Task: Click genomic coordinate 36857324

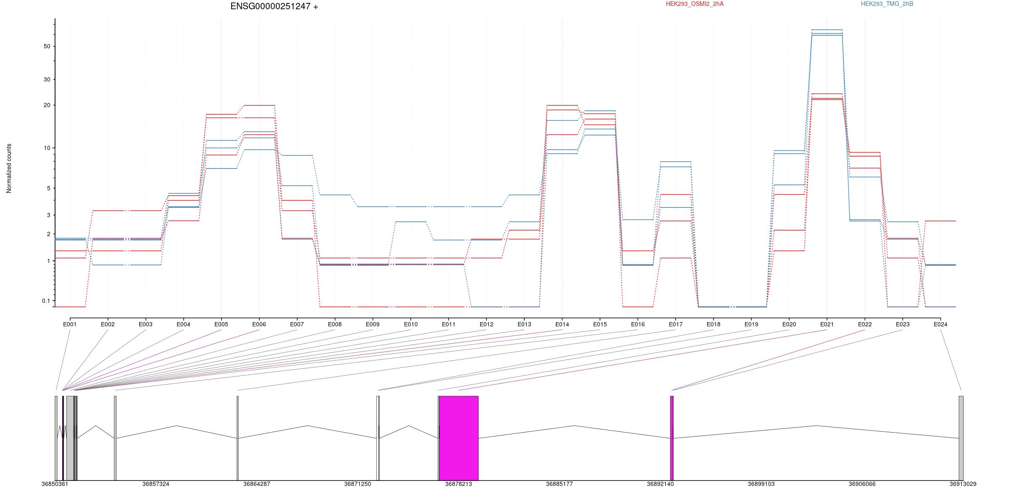Action: [x=156, y=484]
